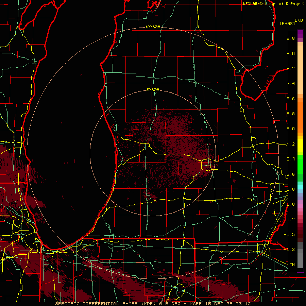This screenshot has width=306, height=306.
Task: Pick the bright green band on color scale
Action: (300, 164)
